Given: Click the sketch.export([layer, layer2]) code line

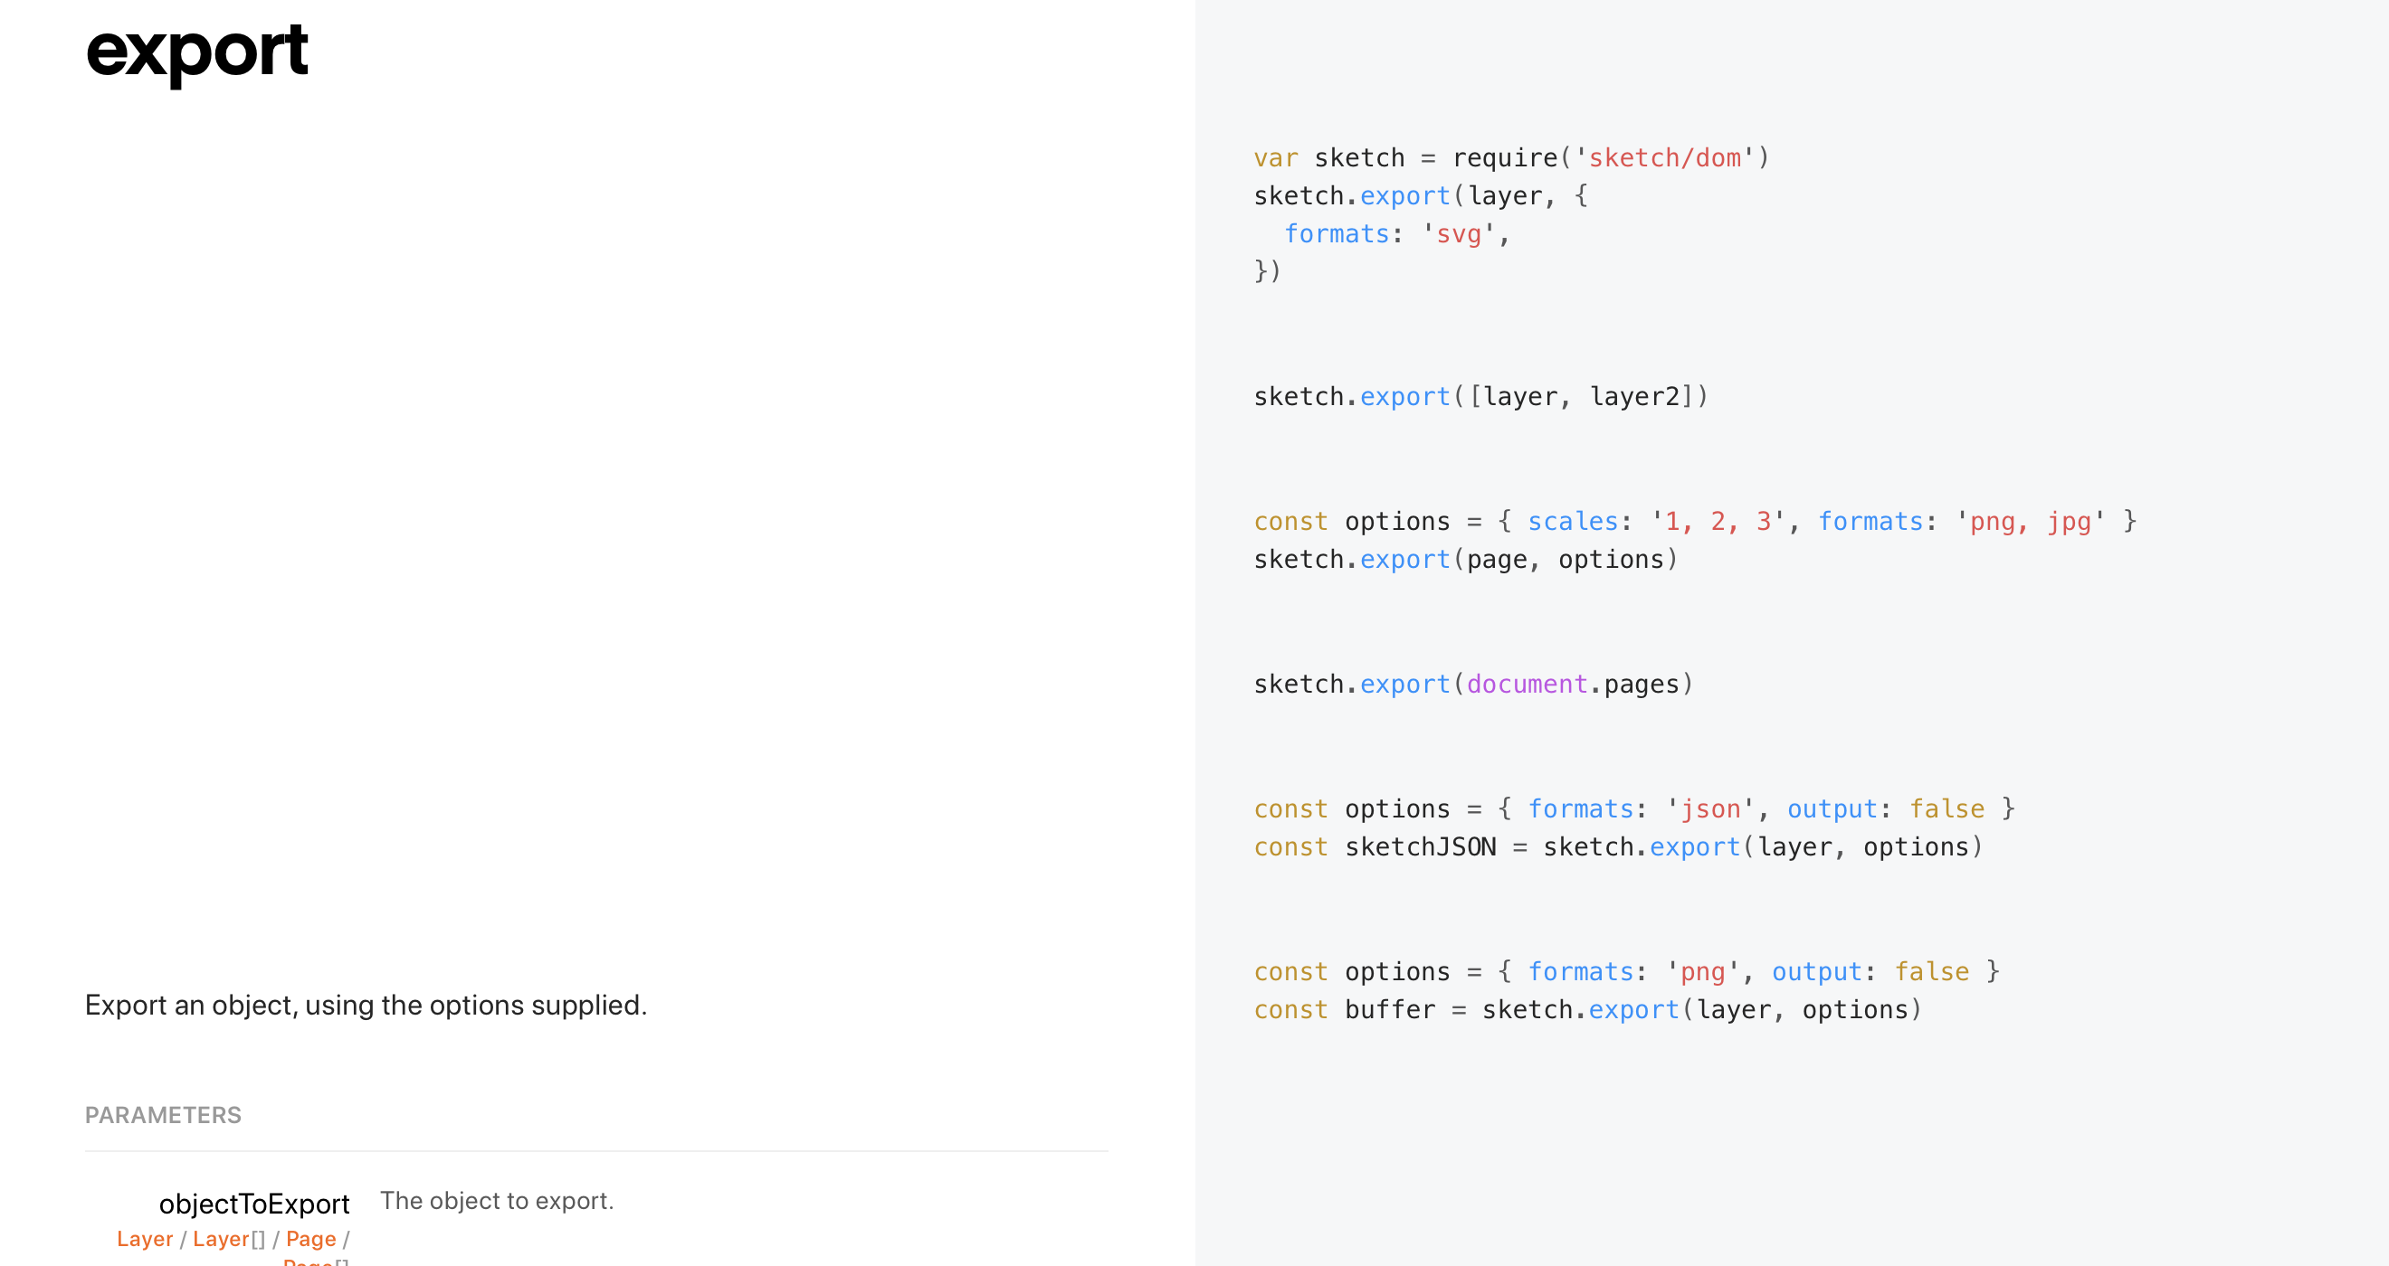Looking at the screenshot, I should [x=1480, y=397].
